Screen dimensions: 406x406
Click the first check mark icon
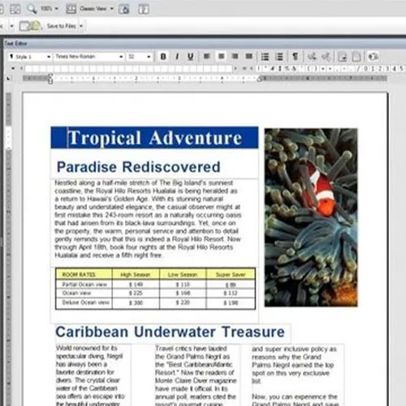coord(312,57)
